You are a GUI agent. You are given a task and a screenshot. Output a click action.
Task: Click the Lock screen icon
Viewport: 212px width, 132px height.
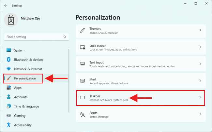[x=83, y=47]
